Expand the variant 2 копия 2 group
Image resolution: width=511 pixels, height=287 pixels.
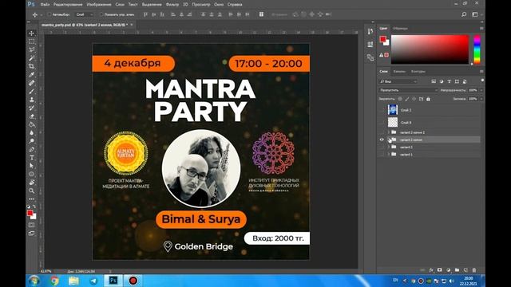[x=389, y=132]
